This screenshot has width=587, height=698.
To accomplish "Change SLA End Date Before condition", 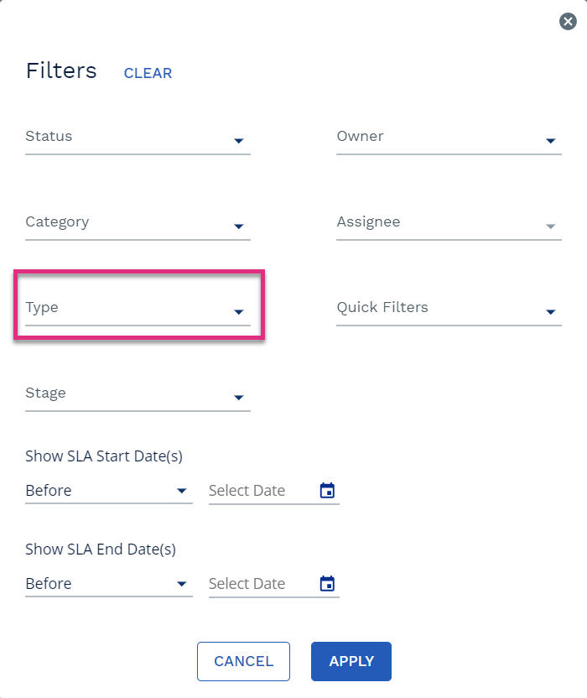I will (108, 584).
